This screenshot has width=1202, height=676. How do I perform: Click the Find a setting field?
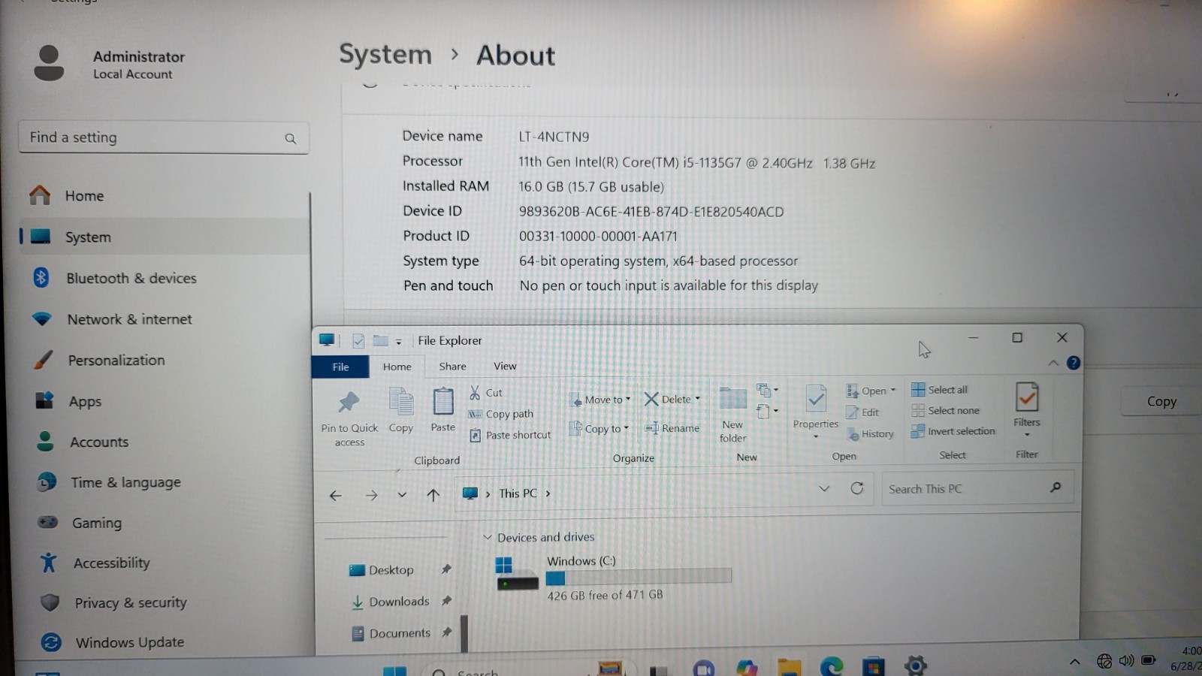[x=164, y=138]
